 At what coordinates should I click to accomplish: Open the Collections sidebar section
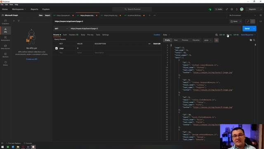pos(5,22)
